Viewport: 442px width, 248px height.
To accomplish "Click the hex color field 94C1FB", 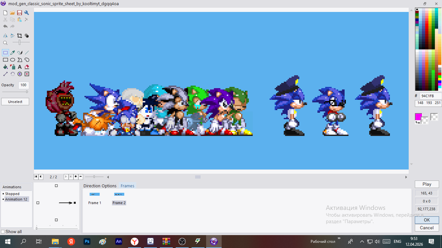I will click(x=430, y=96).
